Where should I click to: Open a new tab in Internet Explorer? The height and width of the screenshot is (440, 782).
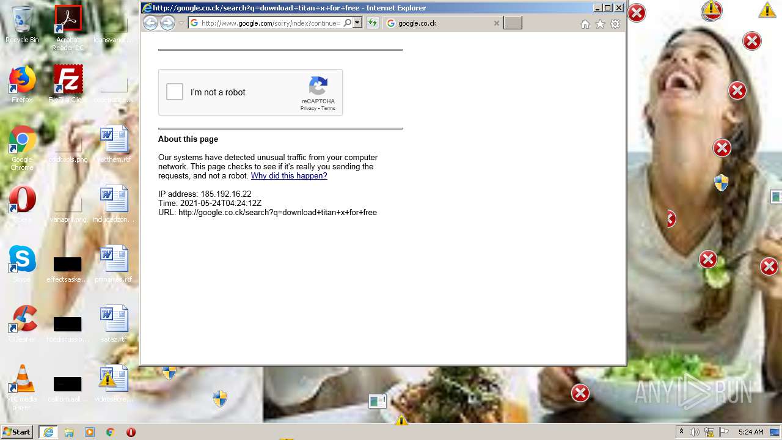513,23
